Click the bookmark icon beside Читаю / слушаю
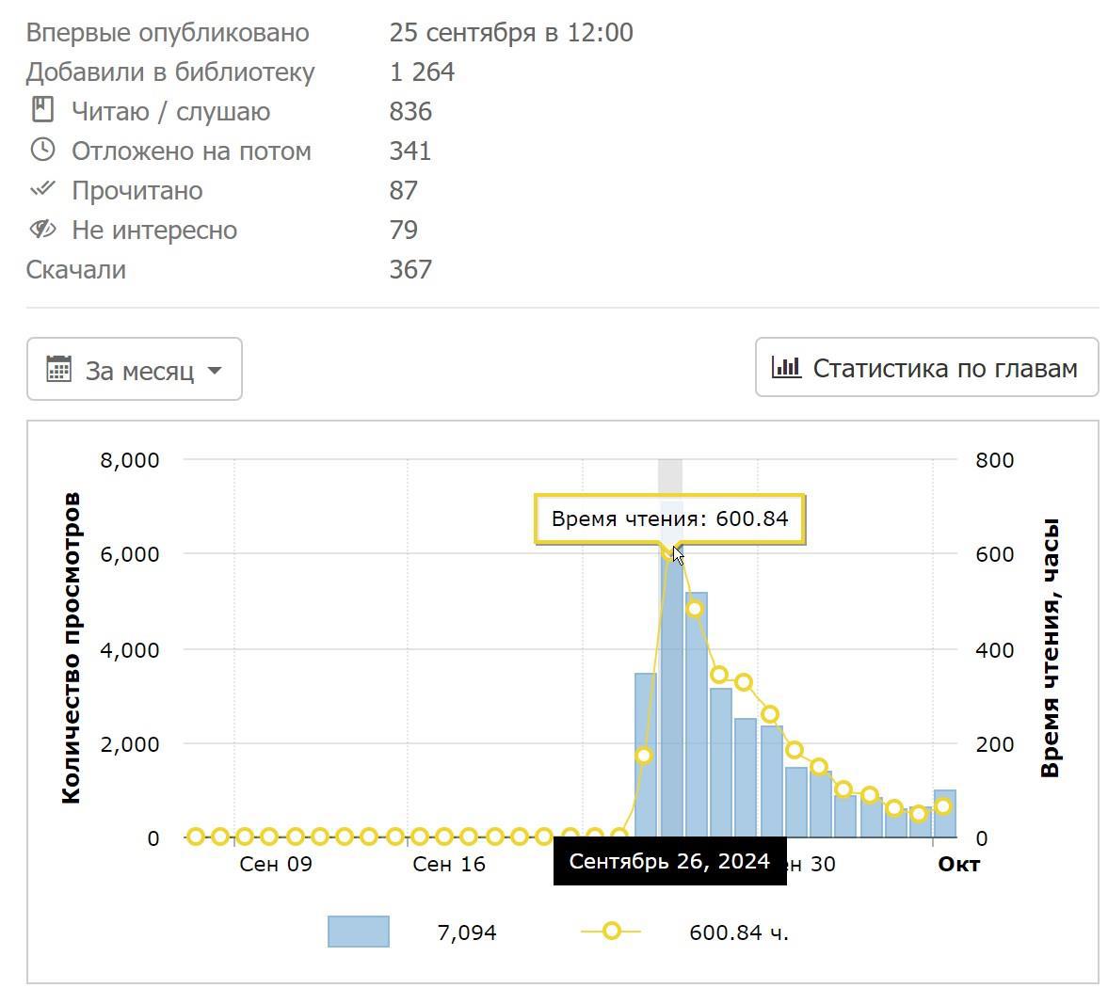Viewport: 1108px width, 988px height. click(42, 110)
